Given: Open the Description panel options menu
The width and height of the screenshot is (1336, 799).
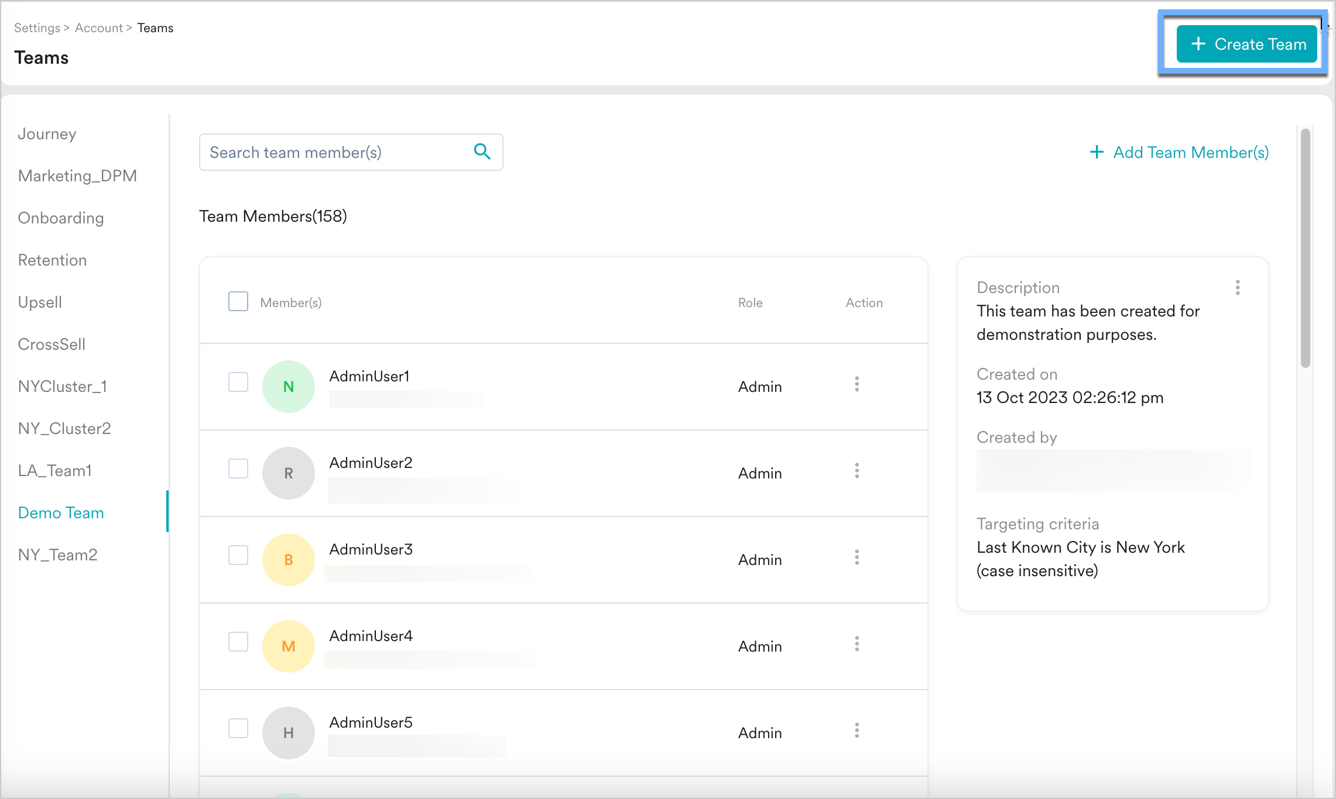Looking at the screenshot, I should pos(1238,287).
